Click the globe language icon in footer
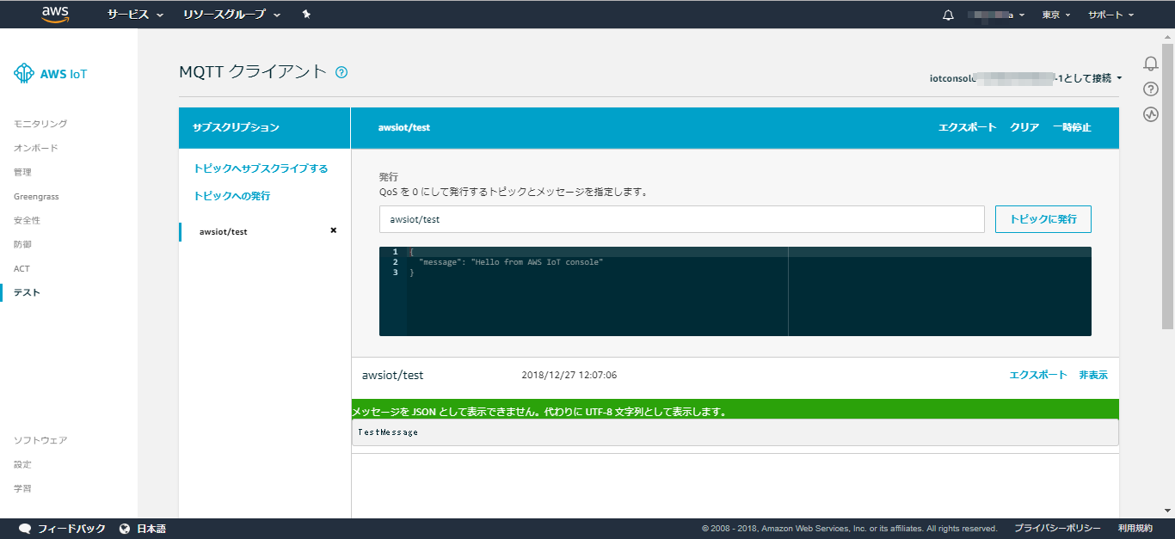The height and width of the screenshot is (539, 1175). coord(125,529)
